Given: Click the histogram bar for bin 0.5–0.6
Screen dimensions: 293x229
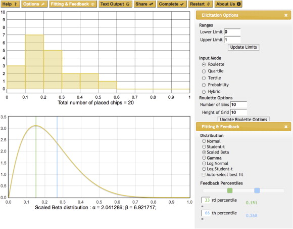Looking at the screenshot, I should 108,85.
